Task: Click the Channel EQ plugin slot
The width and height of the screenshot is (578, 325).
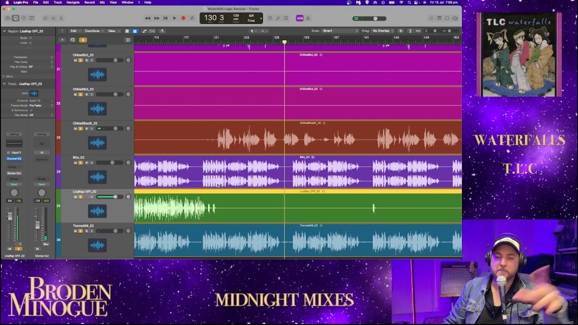Action: pyautogui.click(x=14, y=158)
